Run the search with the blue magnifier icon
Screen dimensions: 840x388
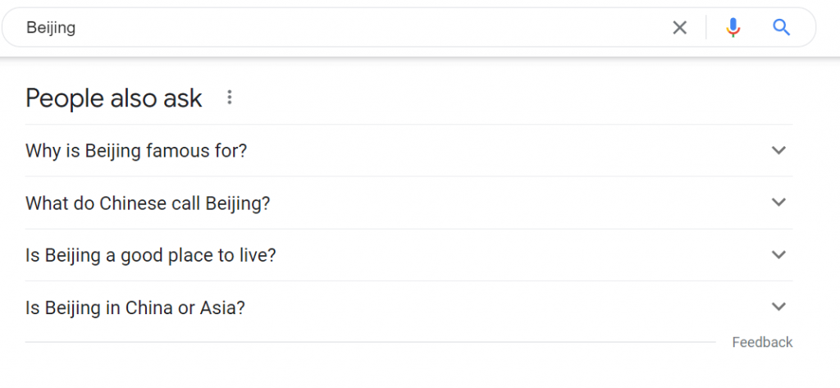[781, 27]
